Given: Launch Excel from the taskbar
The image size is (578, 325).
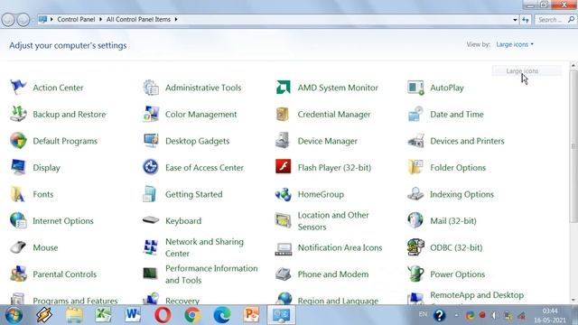Looking at the screenshot, I should [104, 315].
